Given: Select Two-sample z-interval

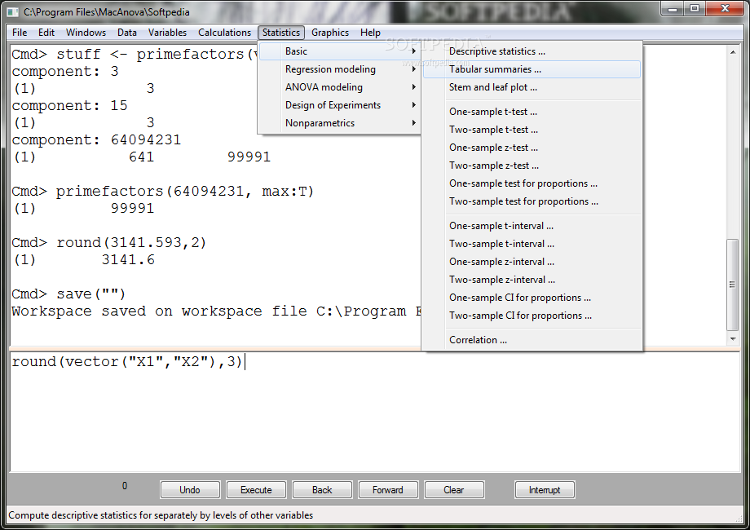Looking at the screenshot, I should coord(532,280).
